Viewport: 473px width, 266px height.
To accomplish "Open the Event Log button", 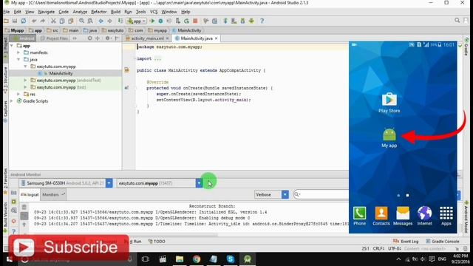I will (406, 242).
